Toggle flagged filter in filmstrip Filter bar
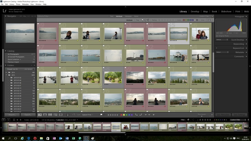 tap(188, 120)
